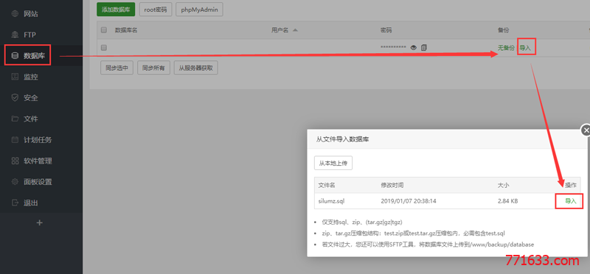
Task: Click the 计划任务 calendar icon
Action: tap(15, 140)
